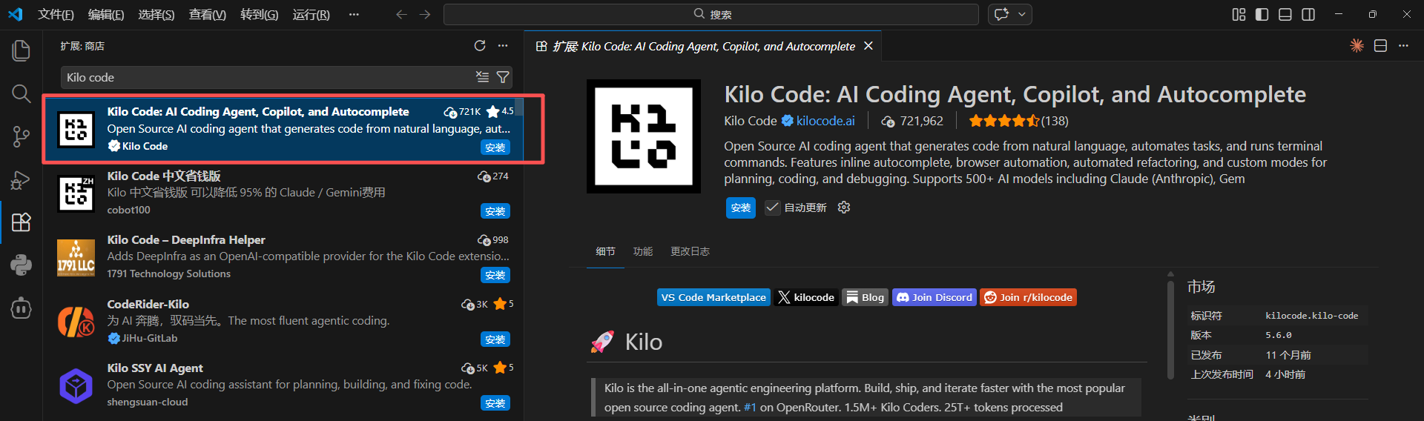Open the Kilo Code extension gear dropdown

point(844,208)
